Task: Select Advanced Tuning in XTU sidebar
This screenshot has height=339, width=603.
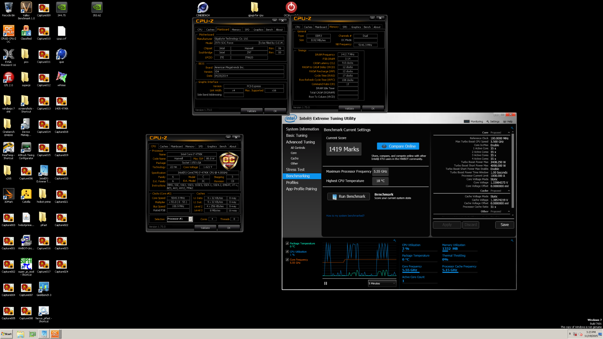Action: click(x=300, y=142)
